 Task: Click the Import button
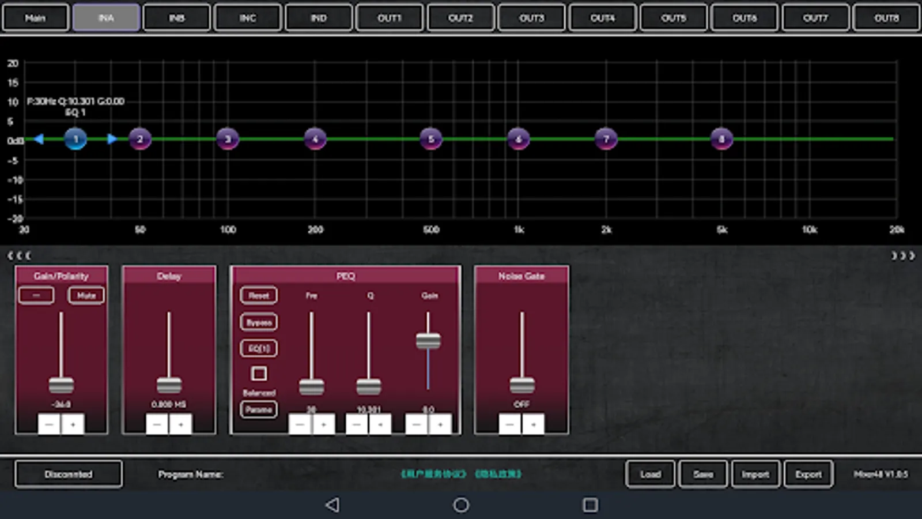(755, 474)
